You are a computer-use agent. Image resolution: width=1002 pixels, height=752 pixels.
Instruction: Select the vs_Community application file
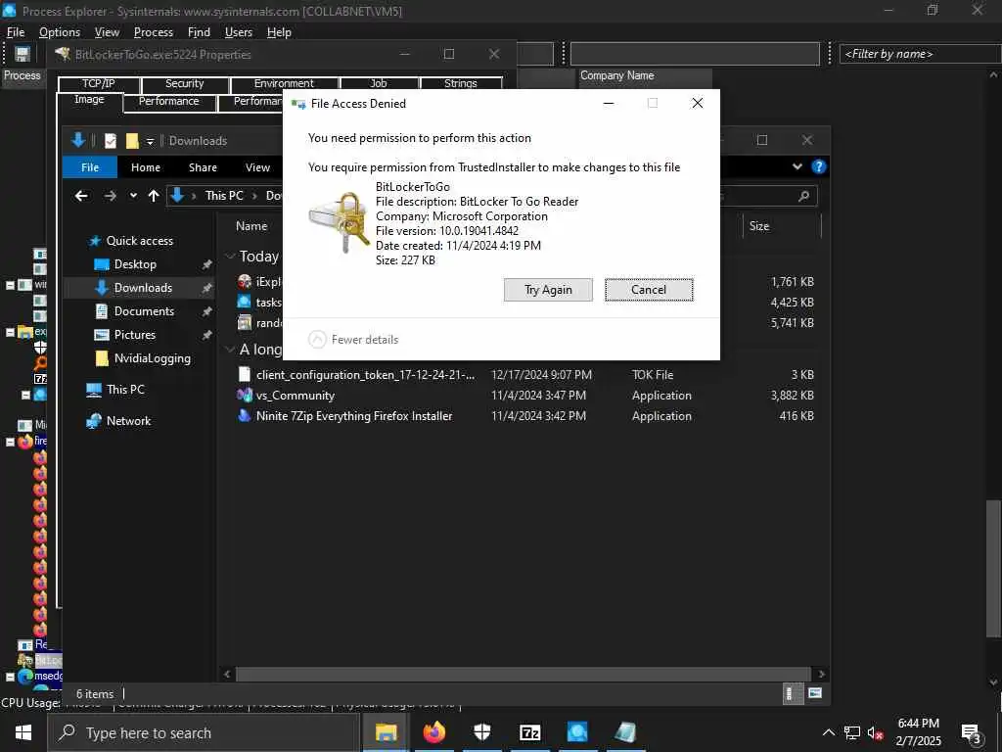coord(296,396)
